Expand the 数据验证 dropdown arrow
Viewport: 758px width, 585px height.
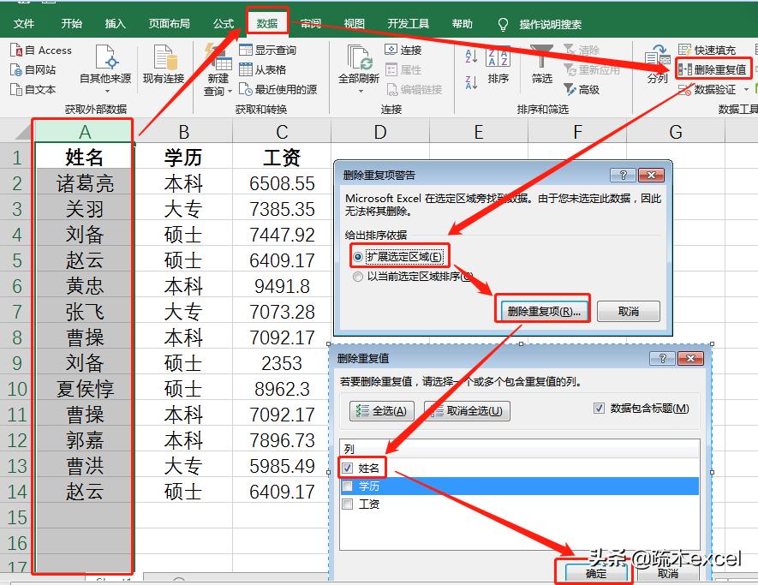(745, 88)
